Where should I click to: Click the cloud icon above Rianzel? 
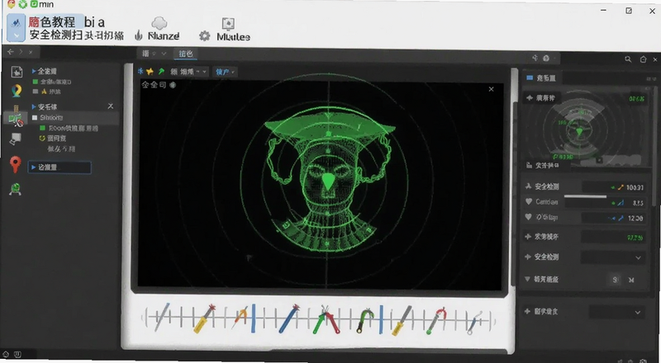[x=159, y=23]
